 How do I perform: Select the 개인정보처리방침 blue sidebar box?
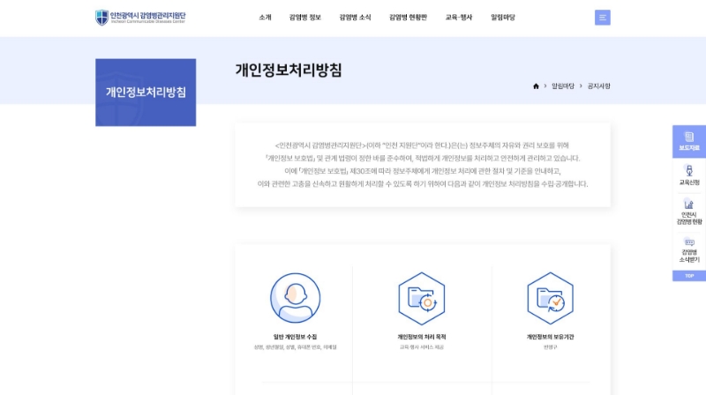point(146,93)
